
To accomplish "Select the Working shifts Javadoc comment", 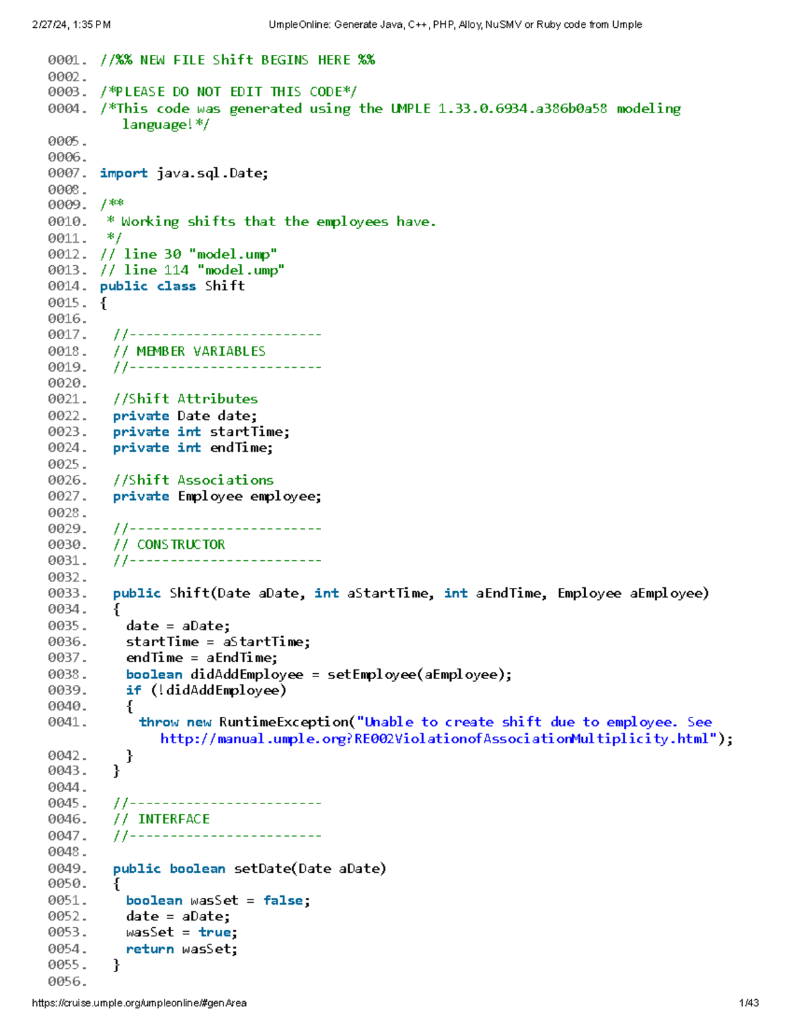I will coord(268,222).
